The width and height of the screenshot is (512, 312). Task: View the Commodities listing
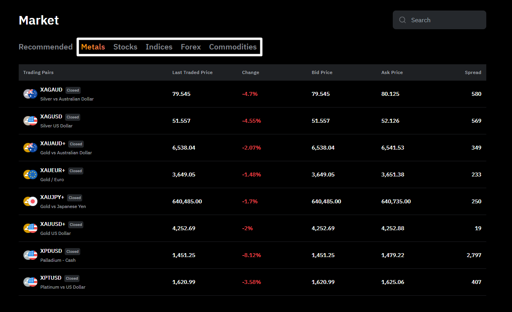click(233, 47)
